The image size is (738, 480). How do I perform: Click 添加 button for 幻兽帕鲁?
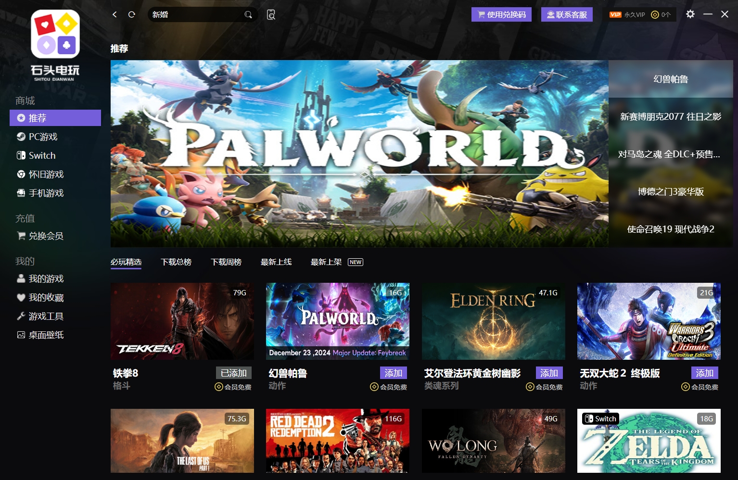(393, 373)
